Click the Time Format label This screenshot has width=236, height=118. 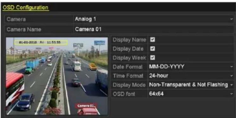pos(128,76)
